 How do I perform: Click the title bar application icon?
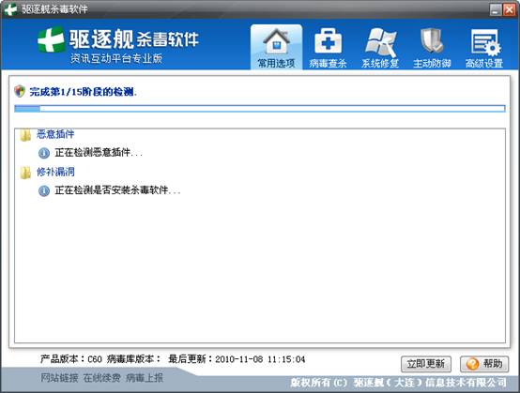pos(10,9)
